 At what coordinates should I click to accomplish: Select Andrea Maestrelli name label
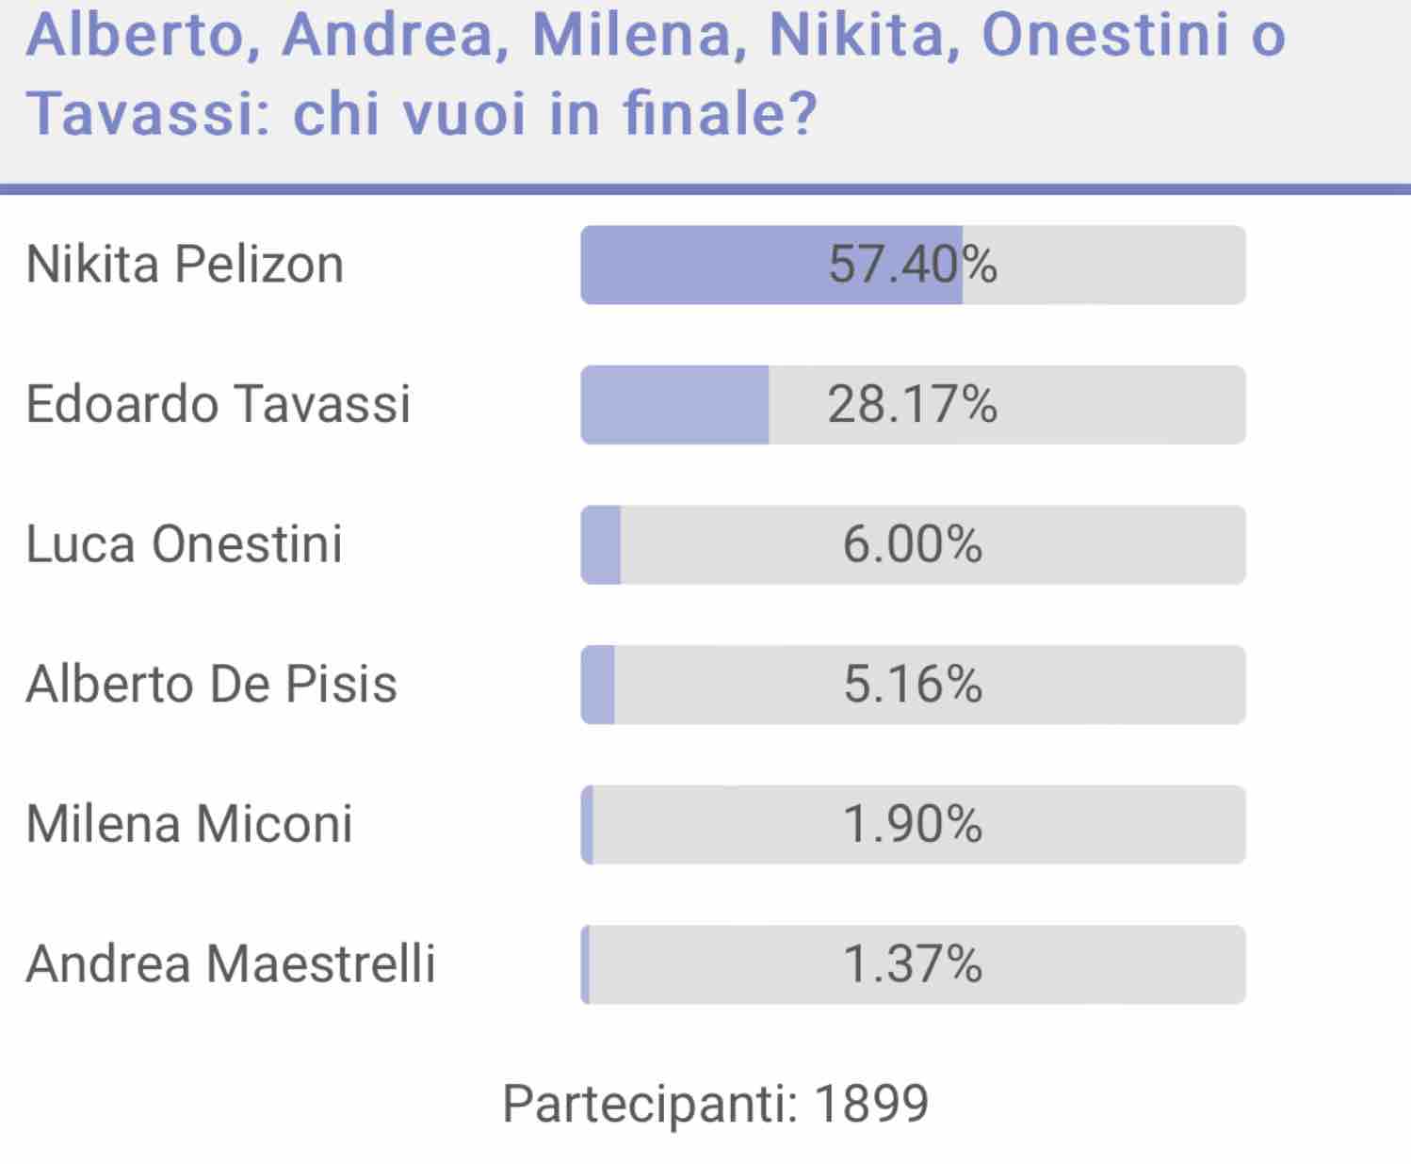(231, 963)
